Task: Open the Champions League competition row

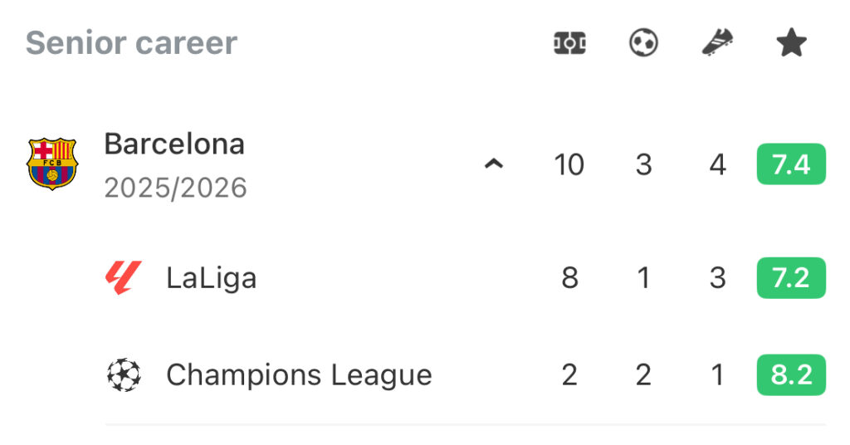Action: tap(299, 375)
